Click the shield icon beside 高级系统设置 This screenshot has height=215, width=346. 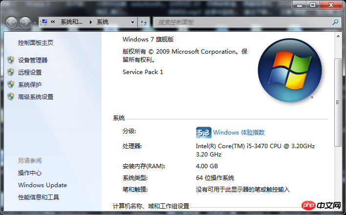click(x=11, y=97)
